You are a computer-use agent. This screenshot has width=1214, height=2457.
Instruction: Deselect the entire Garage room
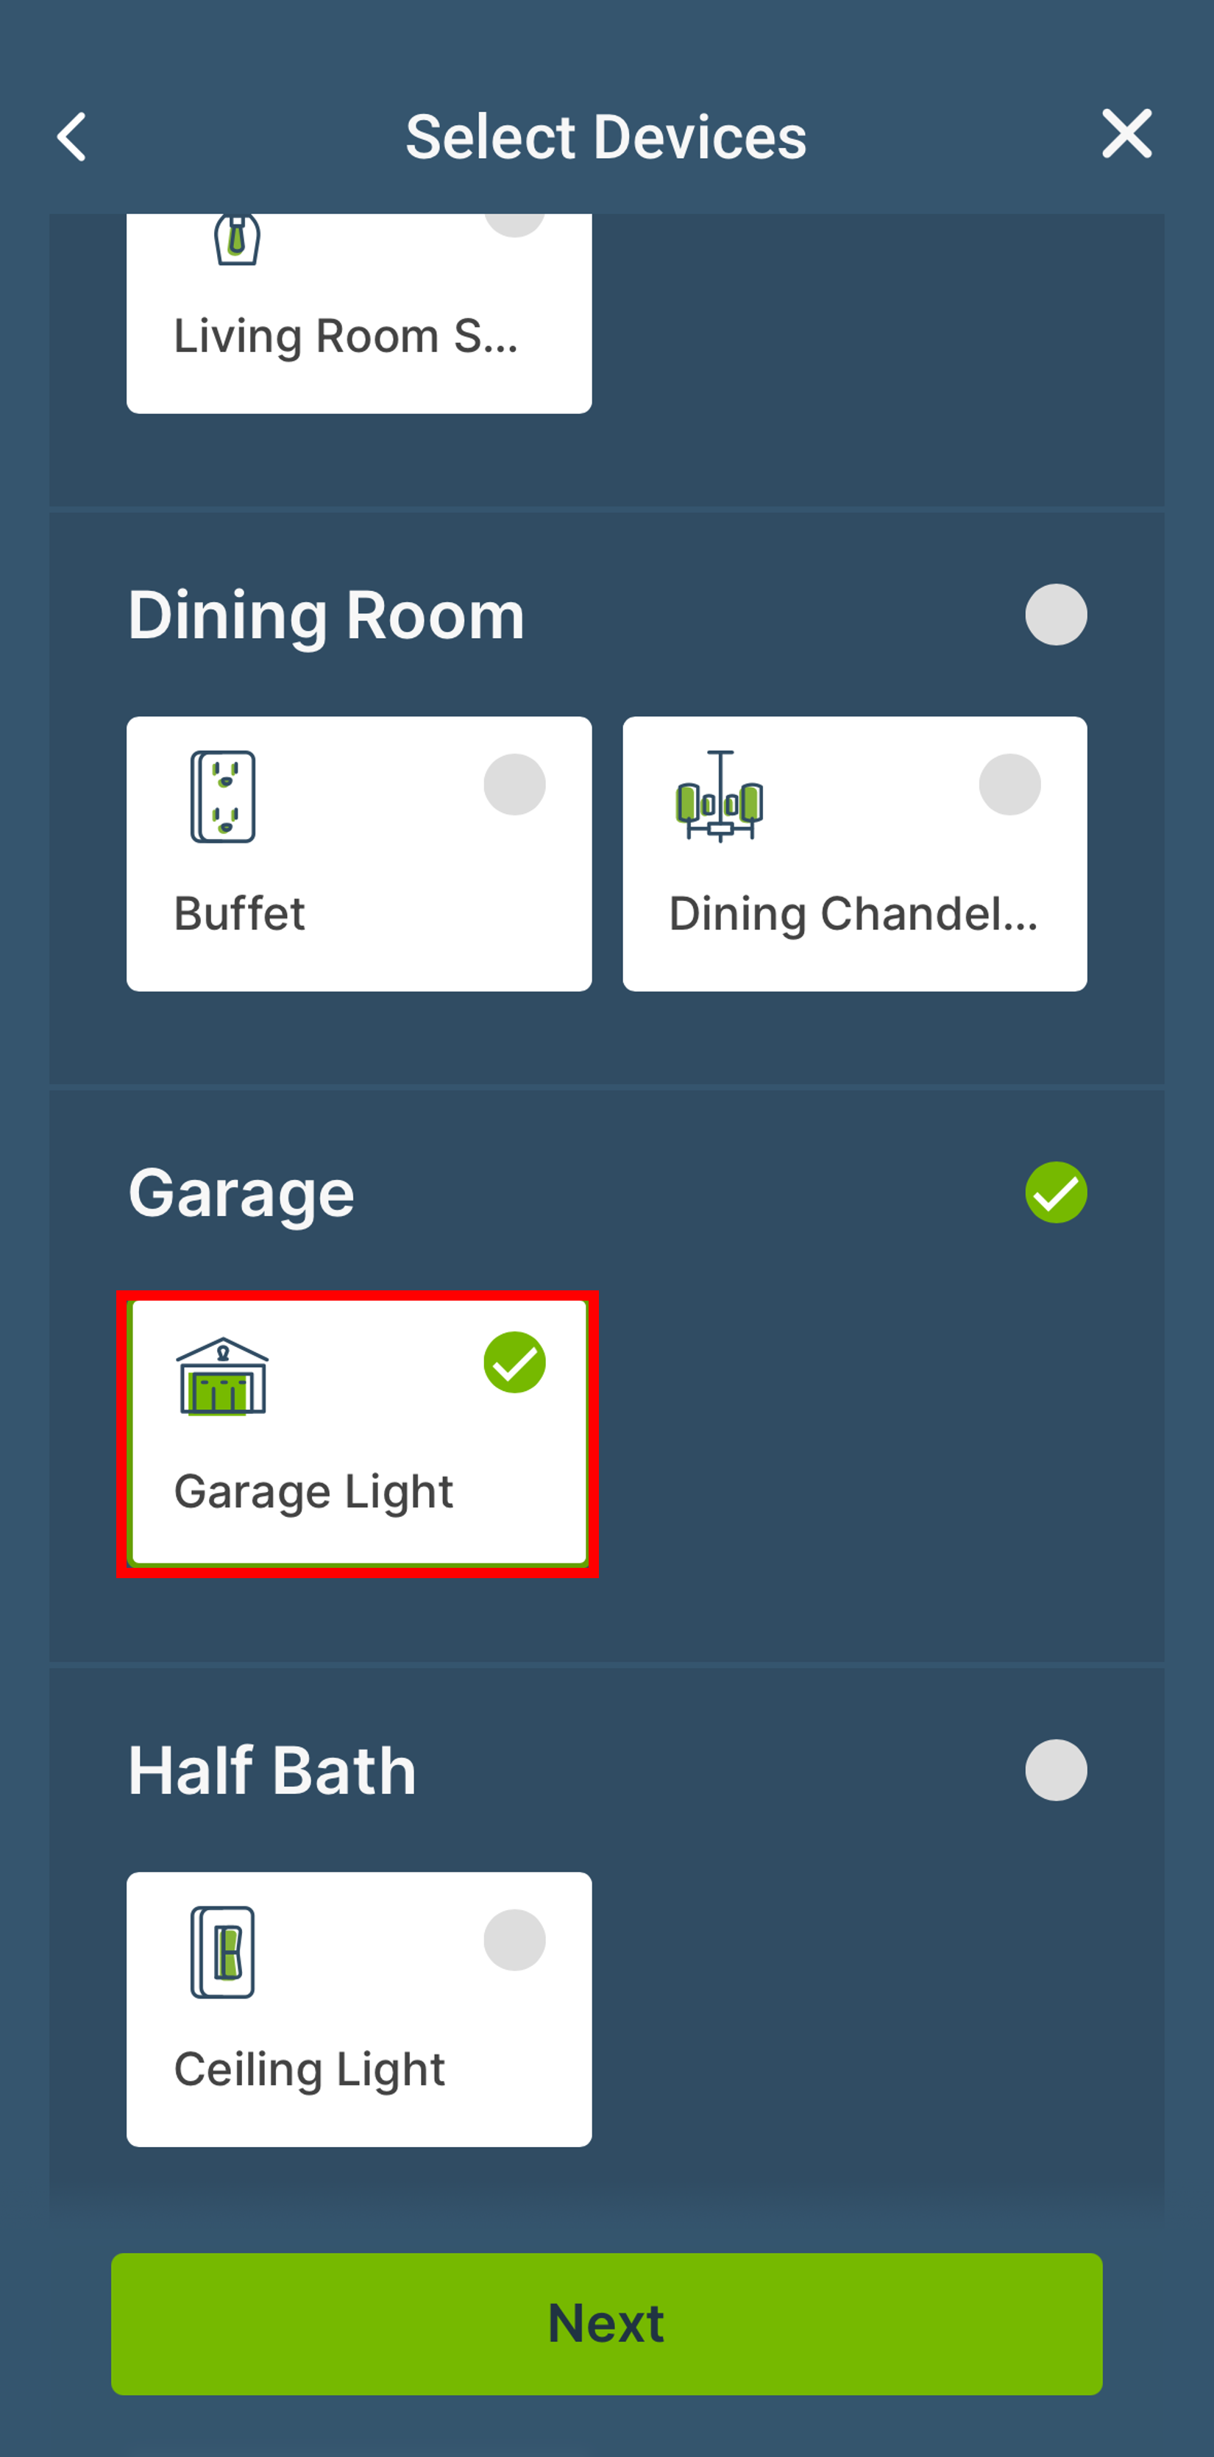point(1056,1192)
